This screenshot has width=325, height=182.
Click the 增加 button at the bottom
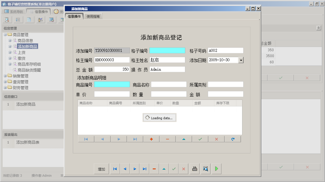pos(102,168)
